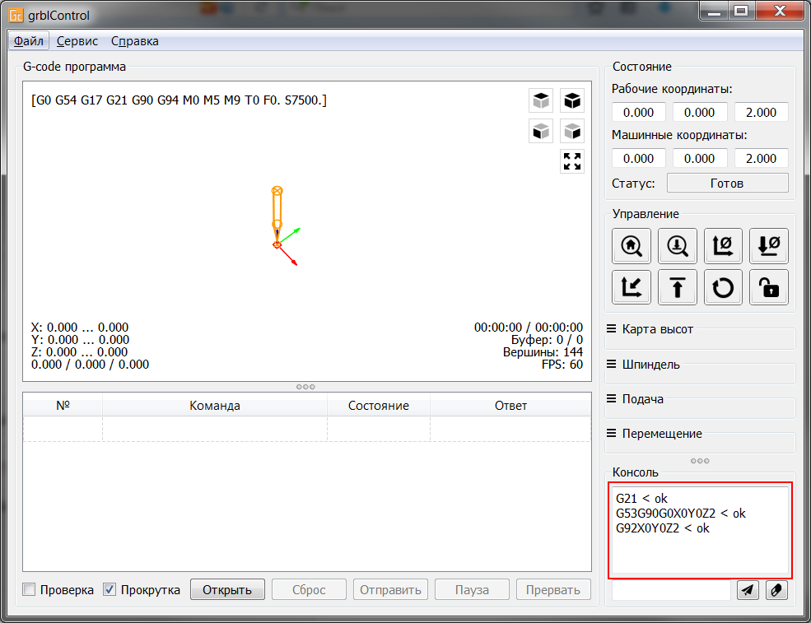Click the splitter dots below the visualizer
The image size is (811, 623).
(x=305, y=387)
